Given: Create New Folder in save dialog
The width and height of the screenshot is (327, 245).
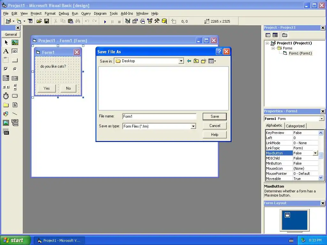Looking at the screenshot, I should pyautogui.click(x=203, y=61).
